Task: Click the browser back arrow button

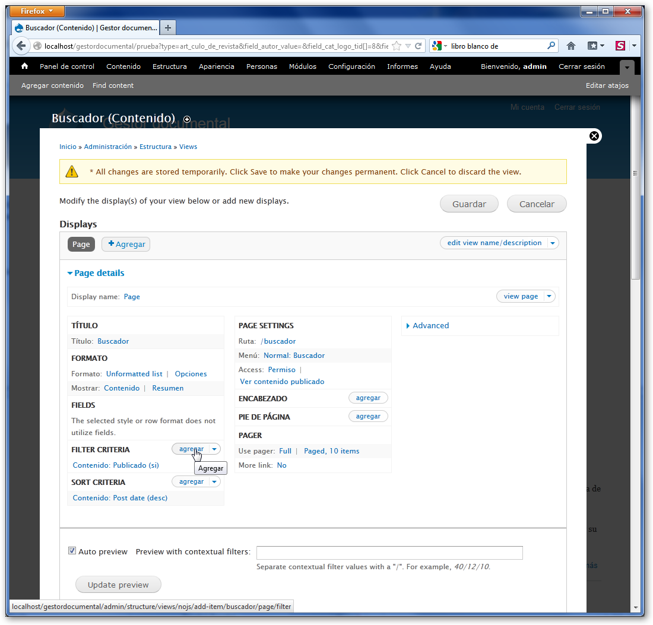Action: tap(21, 46)
